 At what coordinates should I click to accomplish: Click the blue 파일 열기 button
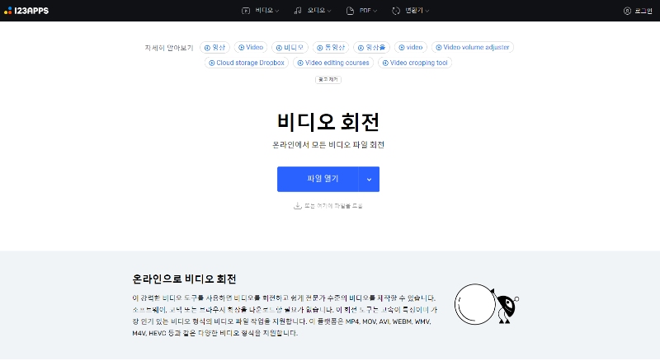(318, 179)
